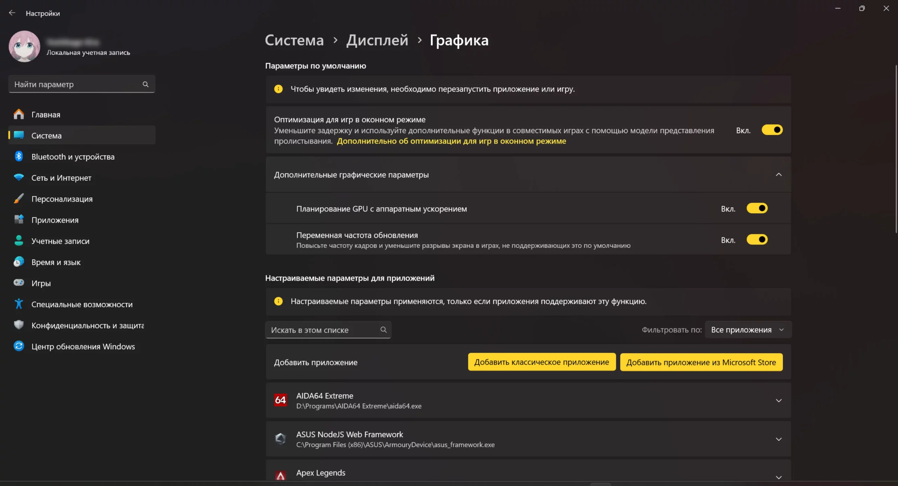Image resolution: width=898 pixels, height=486 pixels.
Task: Toggle variable refresh rate off
Action: pyautogui.click(x=757, y=240)
